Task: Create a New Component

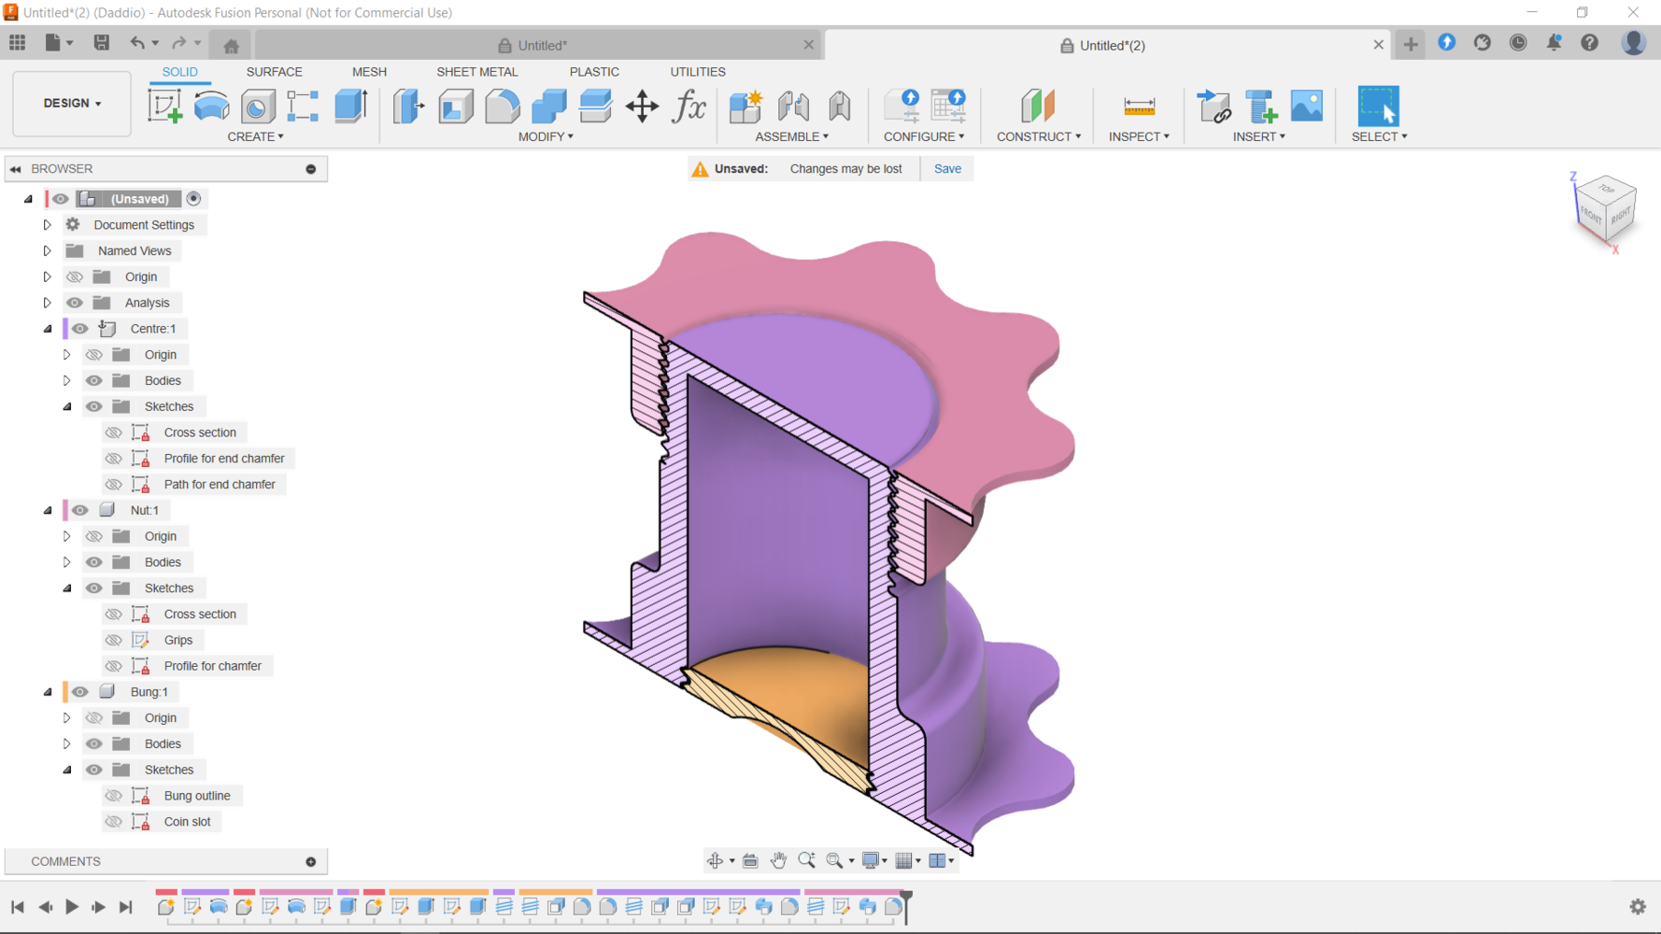Action: (x=745, y=106)
